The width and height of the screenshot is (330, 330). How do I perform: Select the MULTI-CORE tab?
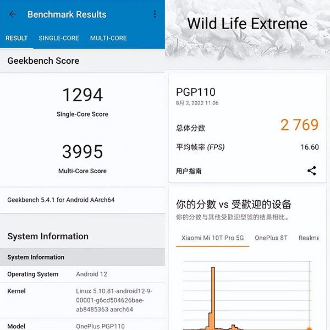(x=108, y=38)
